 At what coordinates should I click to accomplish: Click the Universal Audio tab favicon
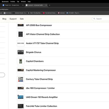pyautogui.click(x=27, y=5)
